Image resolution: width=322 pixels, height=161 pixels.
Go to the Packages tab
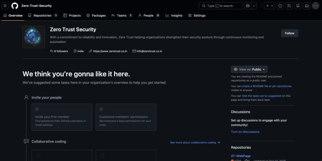[96, 16]
